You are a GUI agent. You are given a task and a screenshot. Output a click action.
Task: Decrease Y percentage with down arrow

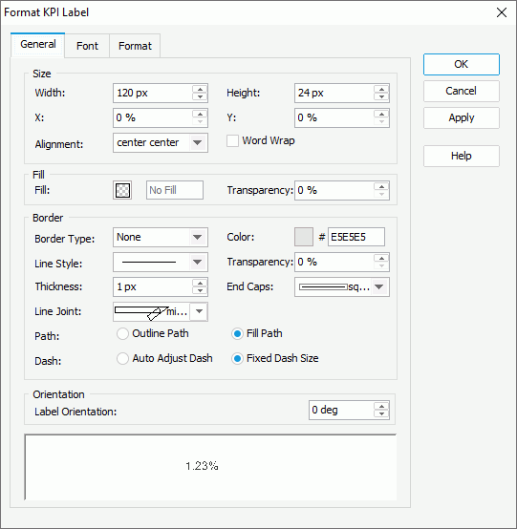(x=381, y=122)
